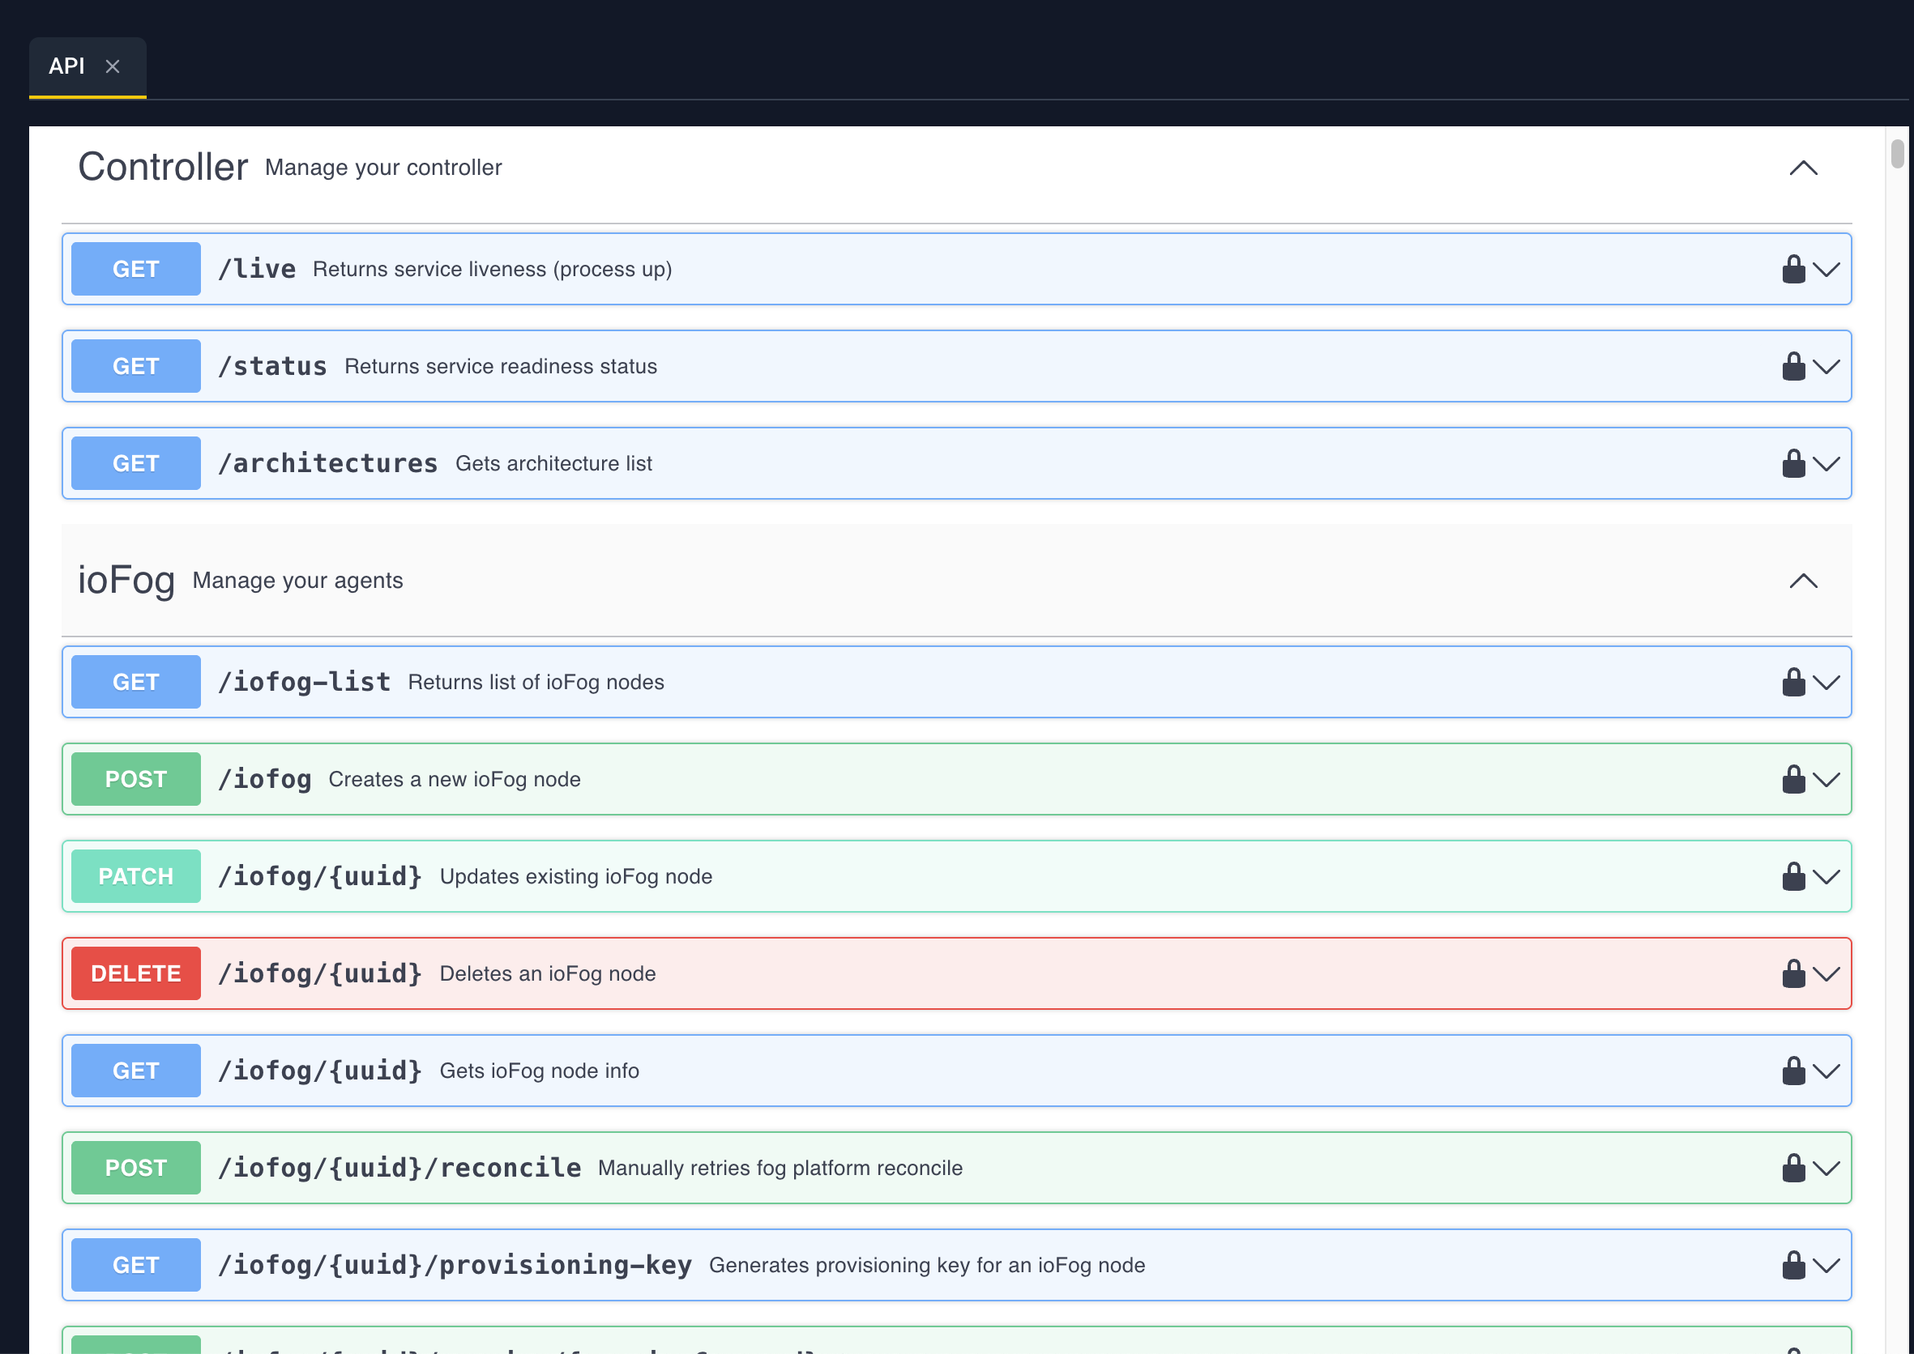1914x1354 pixels.
Task: Expand the /iofog/{uuid}/provisioning-key chevron
Action: click(1826, 1266)
